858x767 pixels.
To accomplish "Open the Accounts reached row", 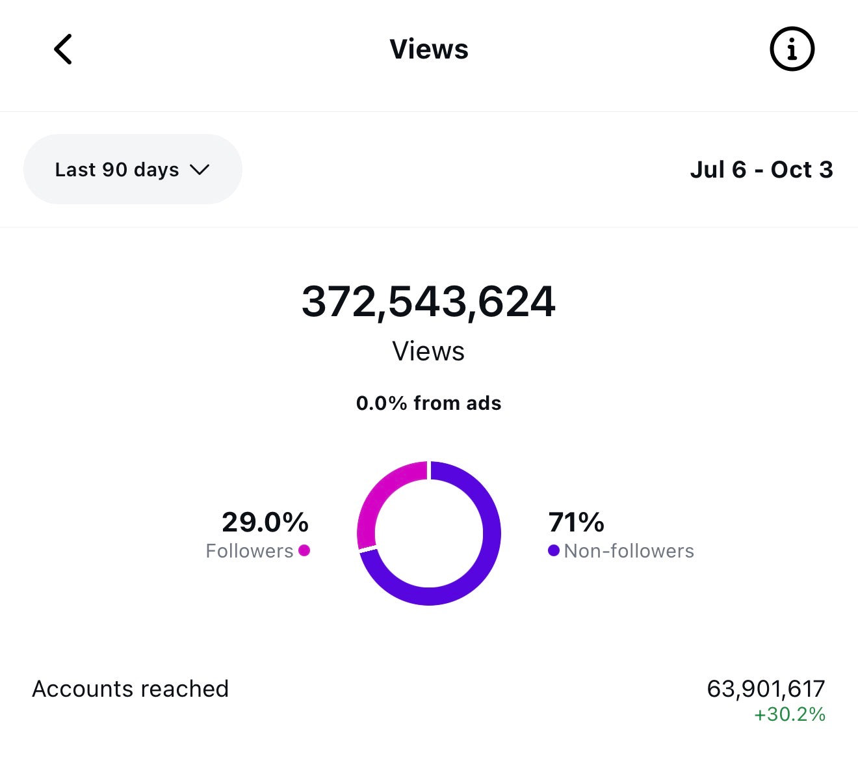I will coord(130,689).
